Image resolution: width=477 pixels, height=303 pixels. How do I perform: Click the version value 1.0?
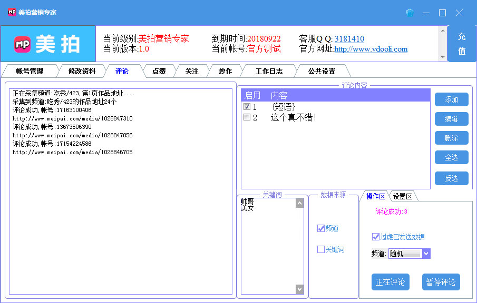pyautogui.click(x=144, y=49)
